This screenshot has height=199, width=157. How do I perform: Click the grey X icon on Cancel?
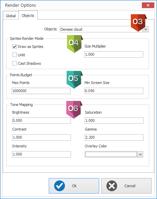[x=112, y=186]
